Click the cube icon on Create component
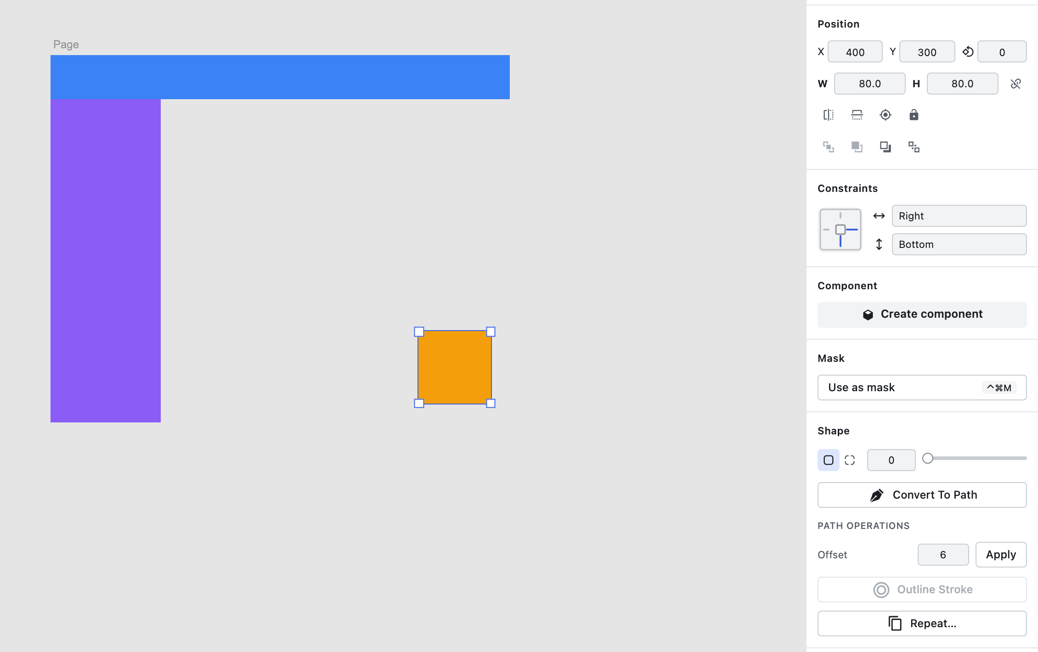 click(868, 315)
